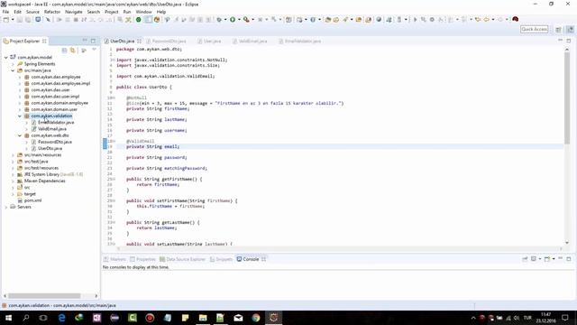Screen dimensions: 577x325
Task: Select Spring Elements in the tree
Action: pyautogui.click(x=40, y=64)
